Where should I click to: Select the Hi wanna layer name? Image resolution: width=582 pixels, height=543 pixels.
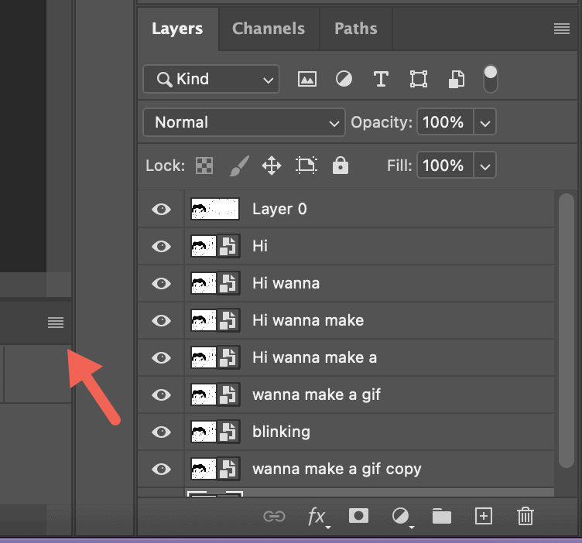coord(286,283)
